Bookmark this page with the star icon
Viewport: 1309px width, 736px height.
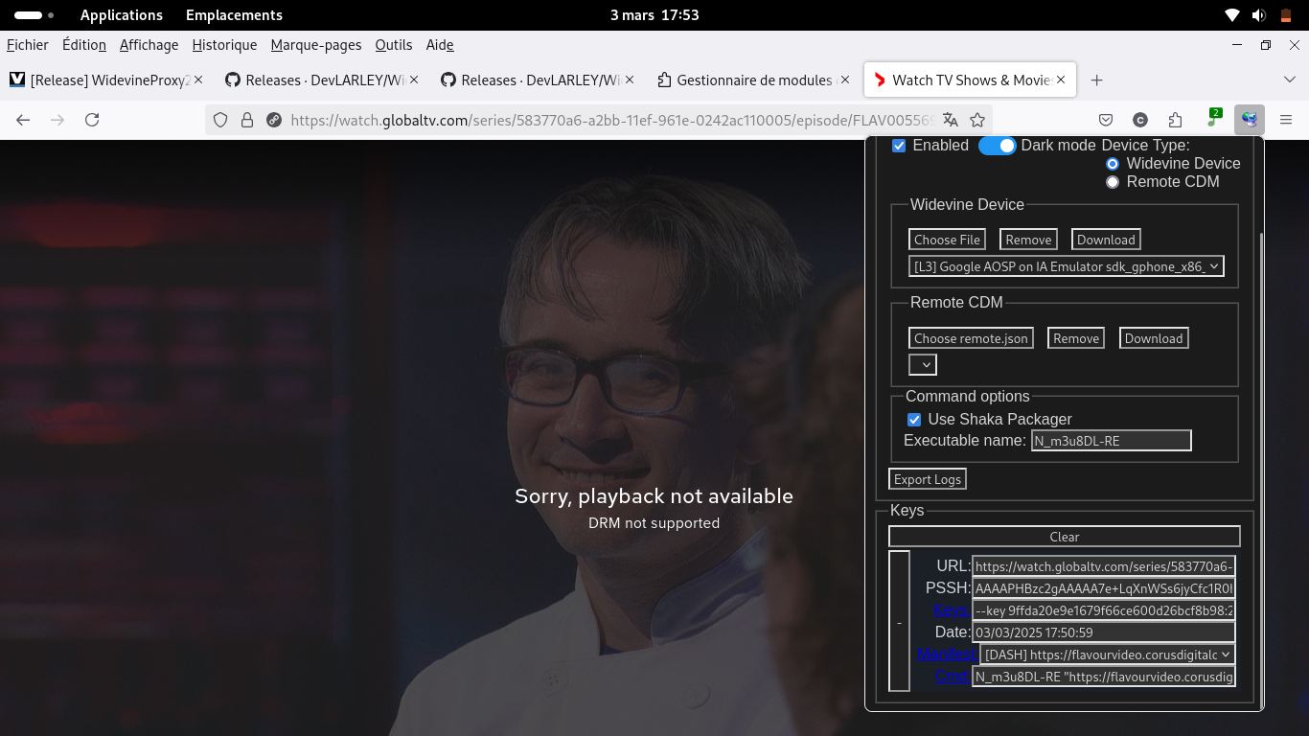point(977,120)
